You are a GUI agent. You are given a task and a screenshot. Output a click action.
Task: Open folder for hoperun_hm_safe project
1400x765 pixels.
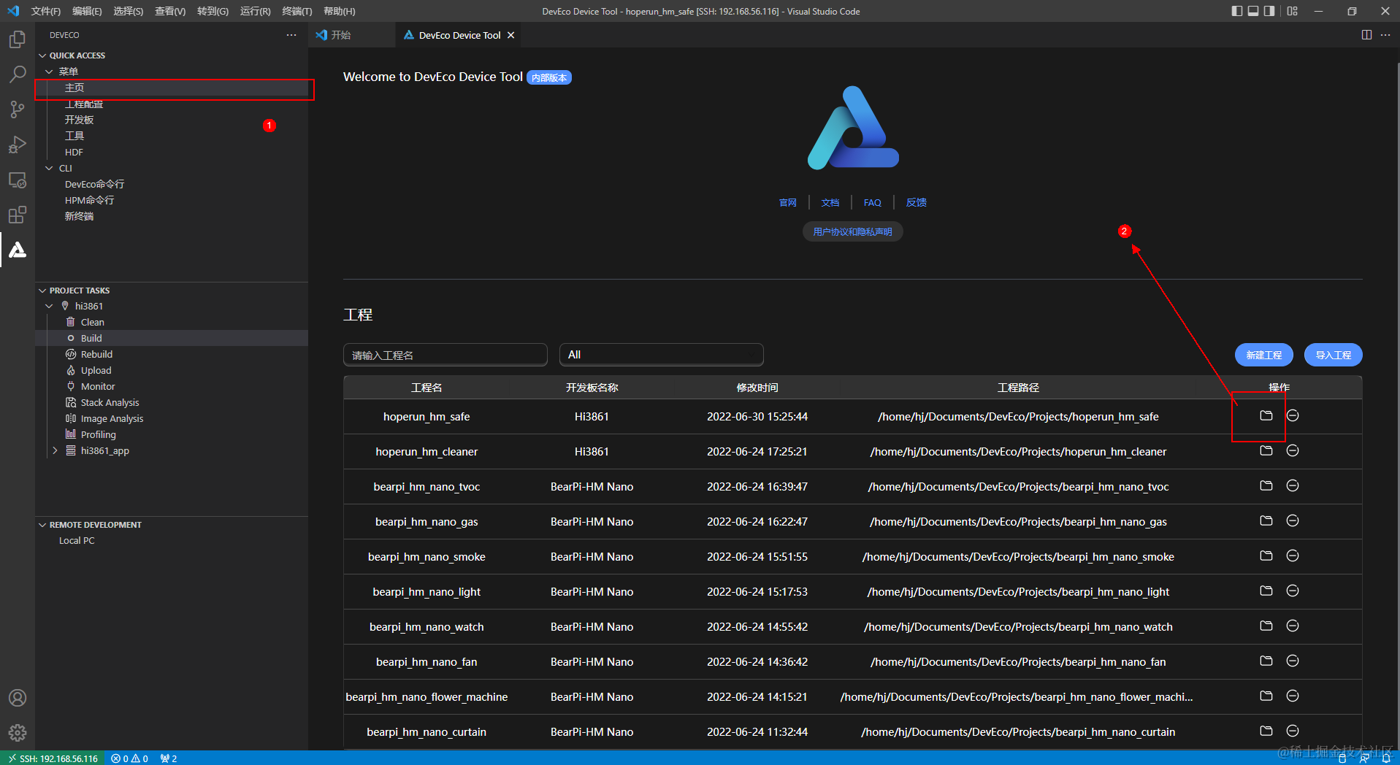point(1266,415)
